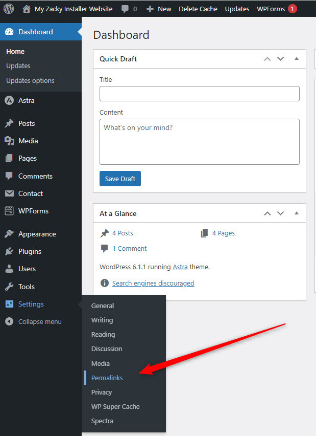Click the pages icon beside 4 Pages
Screen dimensions: 316x436
click(205, 233)
